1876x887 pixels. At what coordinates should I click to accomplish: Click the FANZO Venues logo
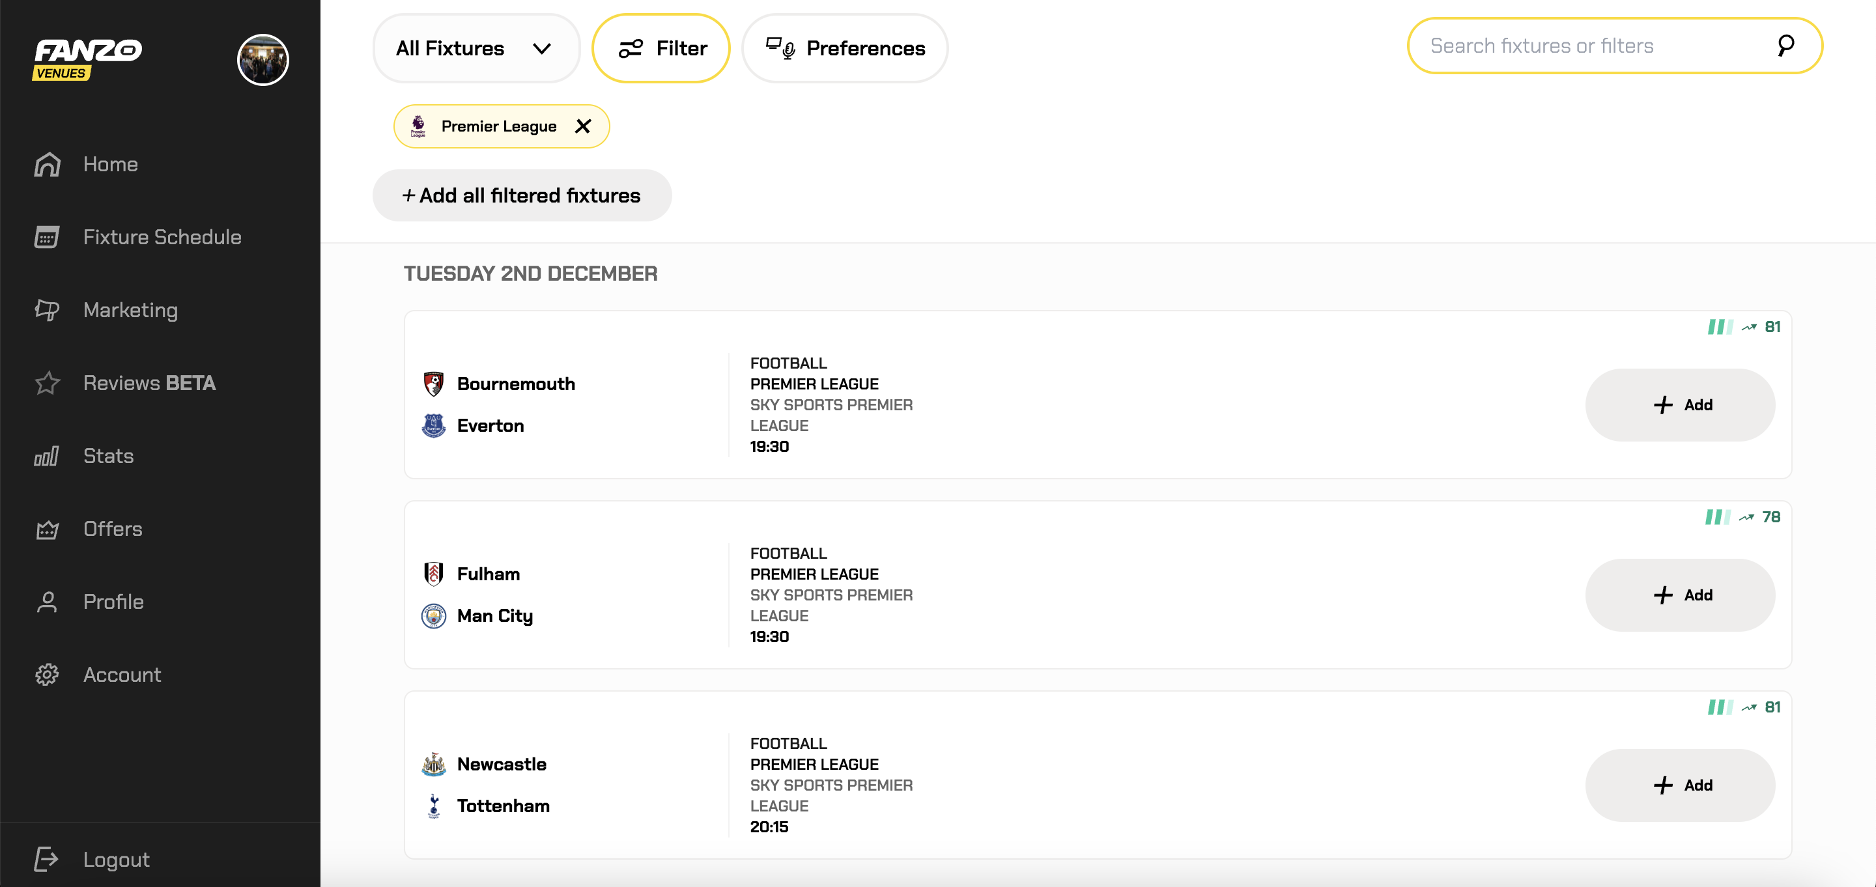(x=87, y=58)
